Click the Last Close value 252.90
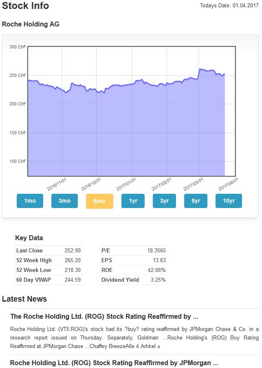The image size is (262, 368). coord(73,250)
